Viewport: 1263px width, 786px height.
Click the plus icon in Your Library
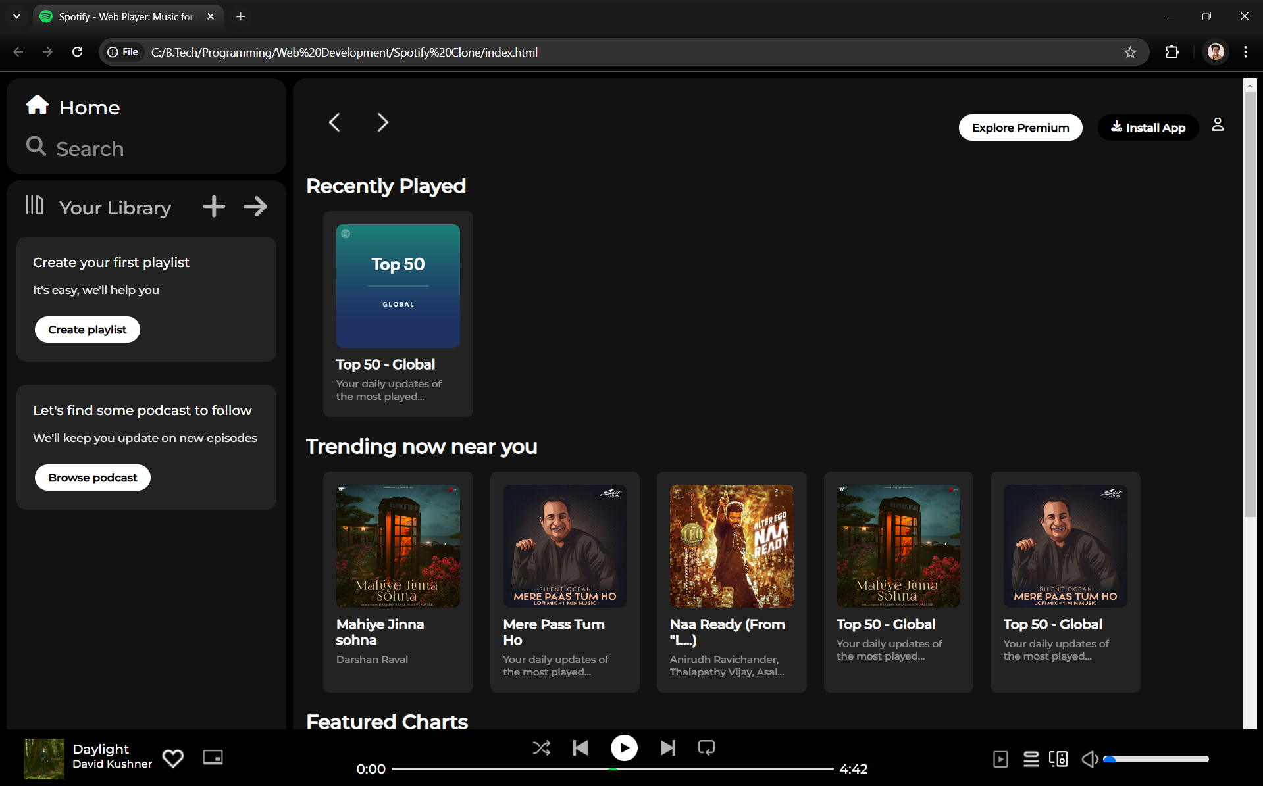(x=214, y=207)
